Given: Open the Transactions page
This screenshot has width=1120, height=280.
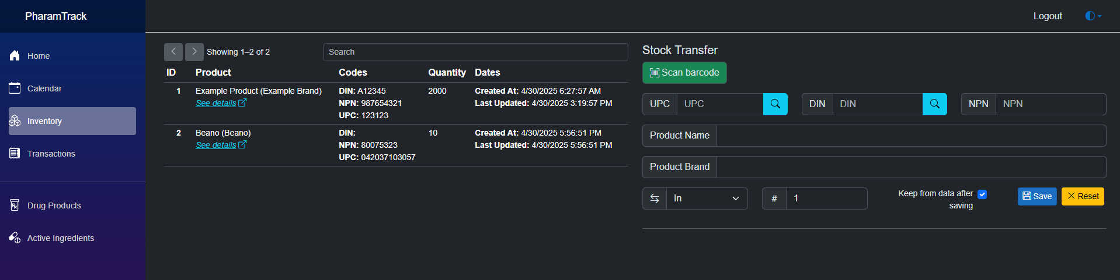Looking at the screenshot, I should [51, 154].
